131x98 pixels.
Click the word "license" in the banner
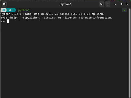70,18
